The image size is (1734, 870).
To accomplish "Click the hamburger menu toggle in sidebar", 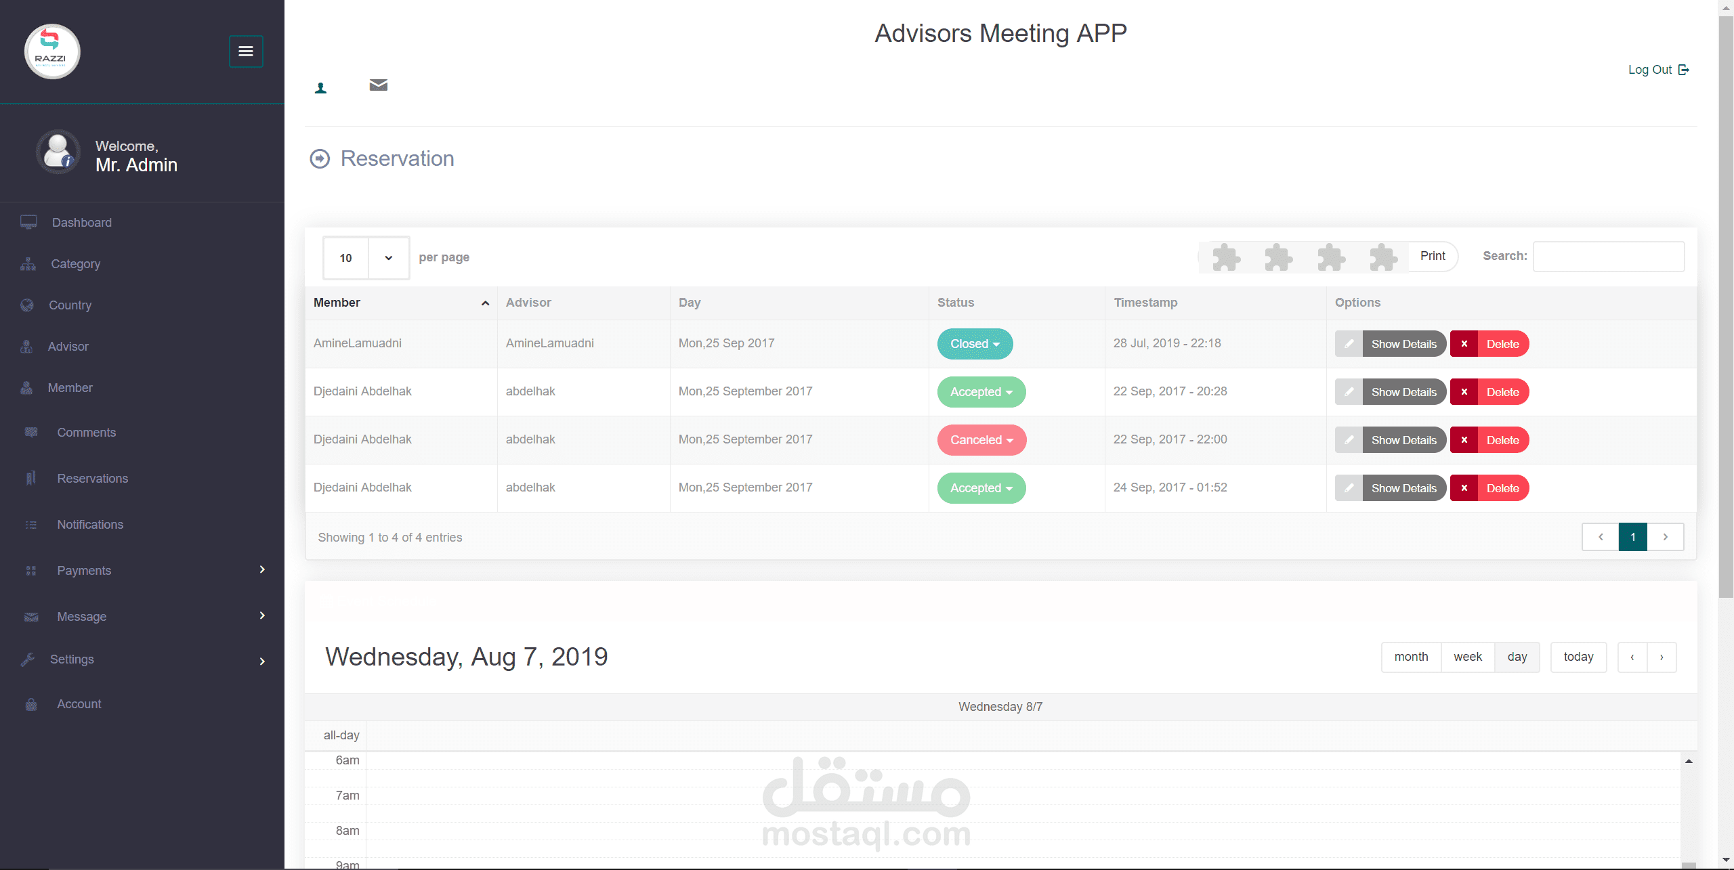I will [x=246, y=51].
